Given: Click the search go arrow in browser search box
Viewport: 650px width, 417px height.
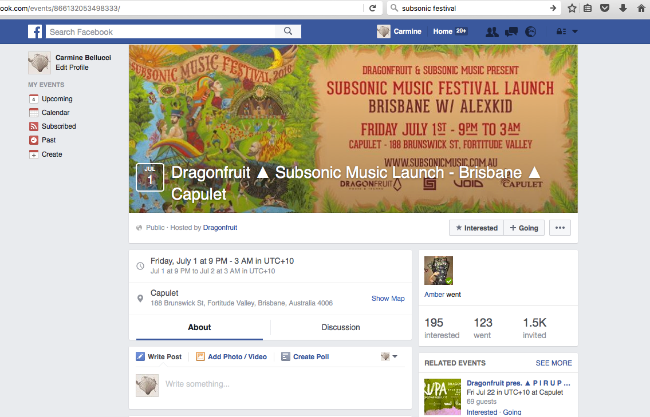Looking at the screenshot, I should coord(553,8).
